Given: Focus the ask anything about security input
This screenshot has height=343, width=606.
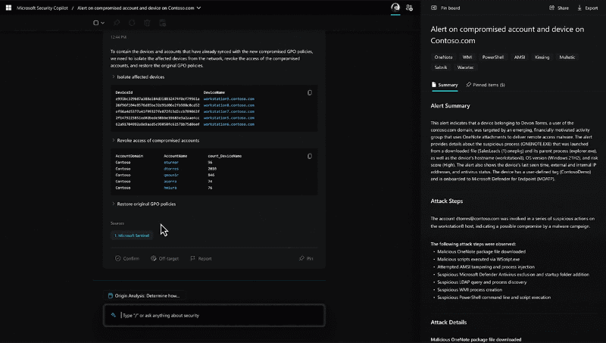Looking at the screenshot, I should 220,315.
